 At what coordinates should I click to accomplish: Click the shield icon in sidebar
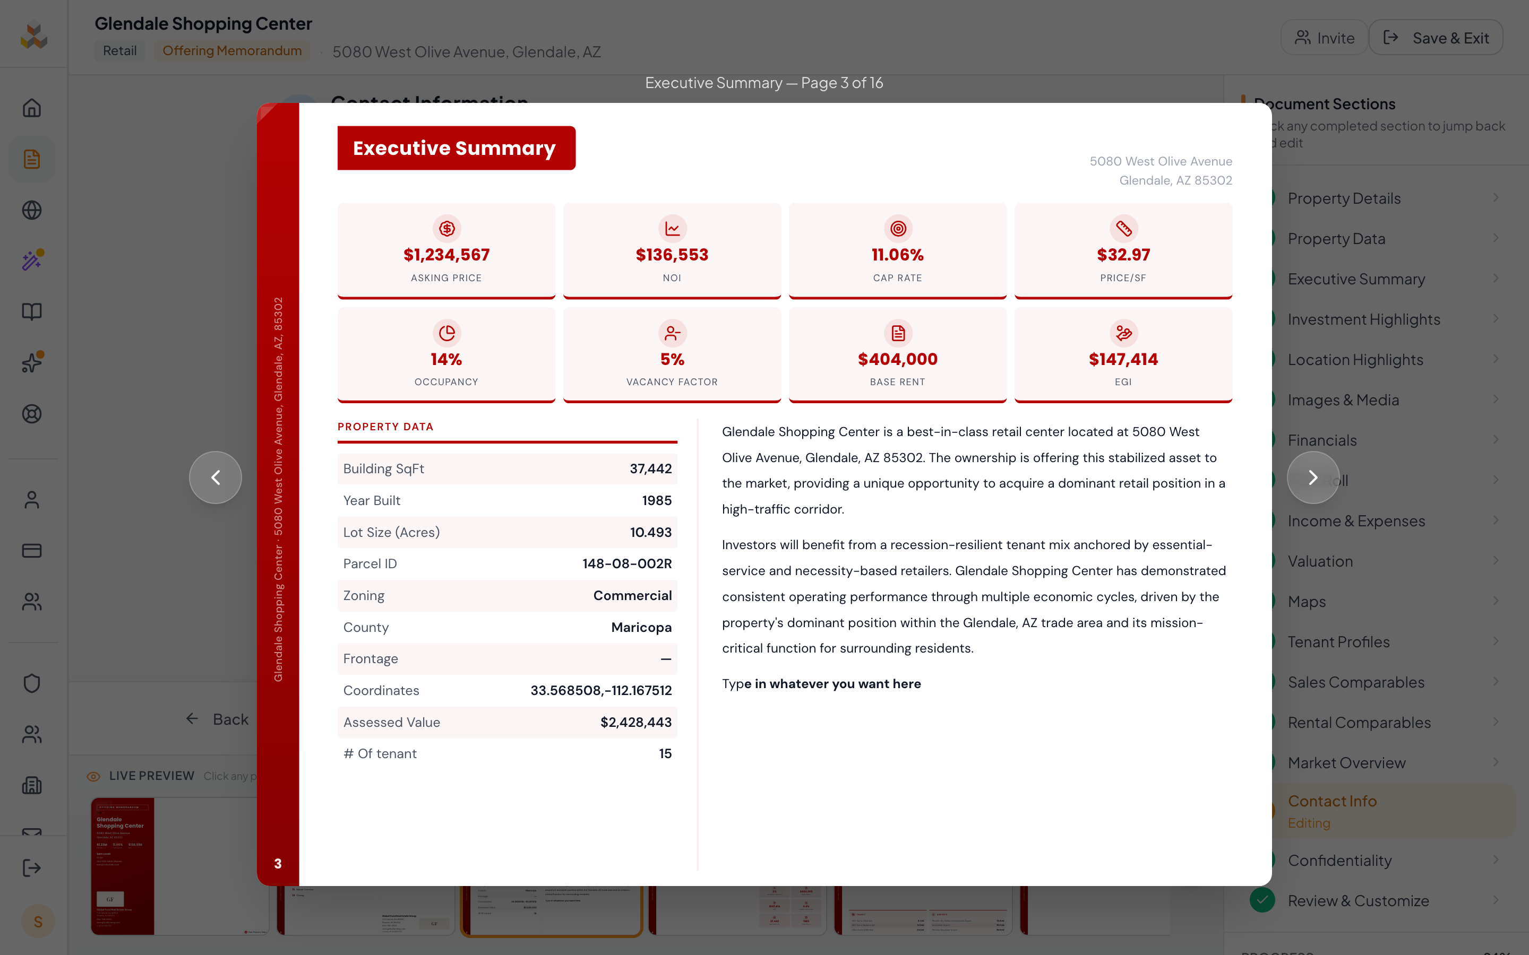point(32,683)
